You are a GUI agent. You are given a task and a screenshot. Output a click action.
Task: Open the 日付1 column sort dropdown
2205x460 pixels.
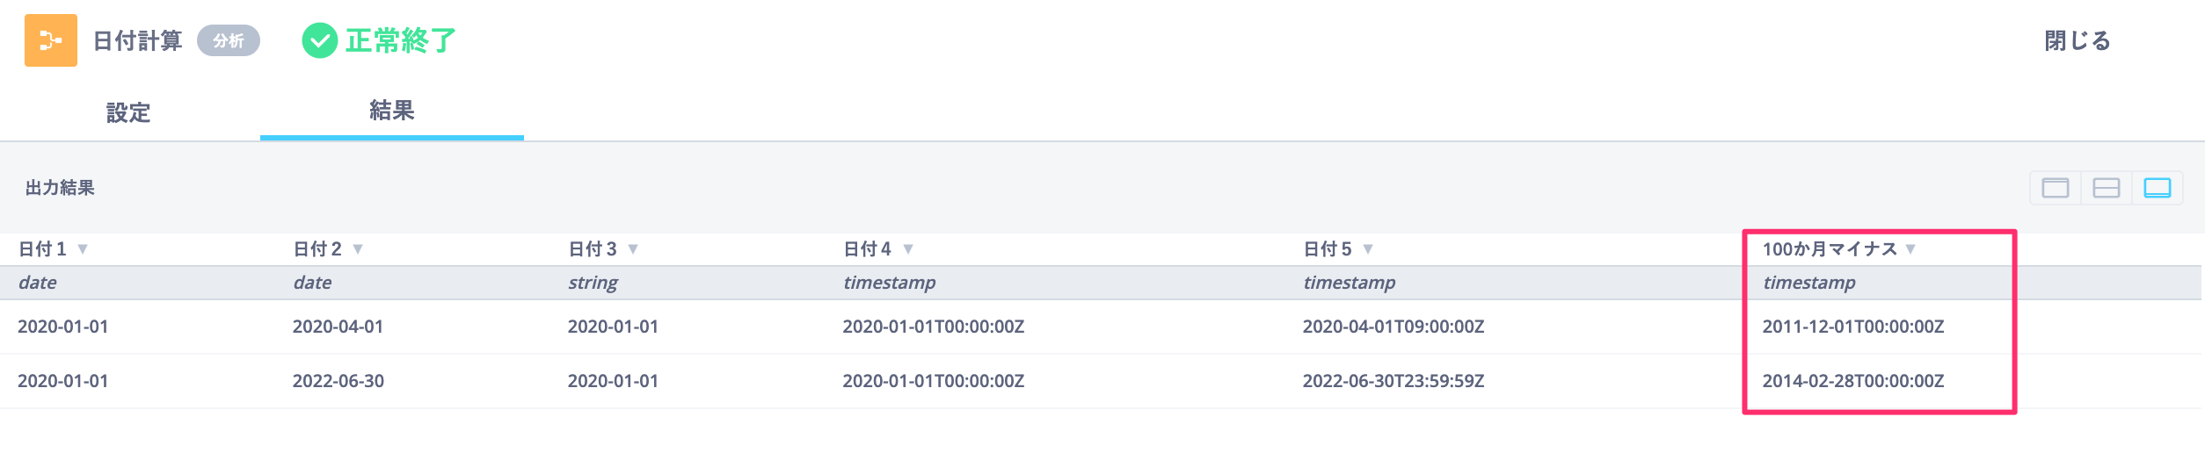pyautogui.click(x=83, y=249)
